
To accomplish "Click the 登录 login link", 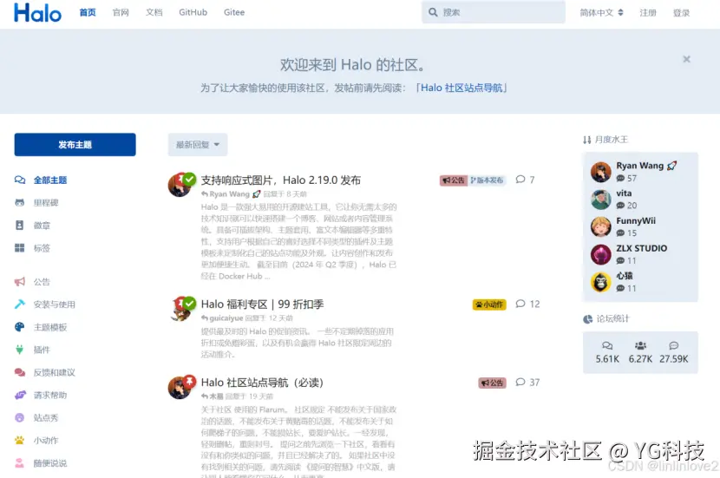I will [x=682, y=13].
